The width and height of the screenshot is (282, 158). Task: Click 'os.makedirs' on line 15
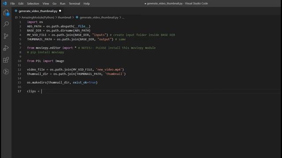[x=37, y=83]
